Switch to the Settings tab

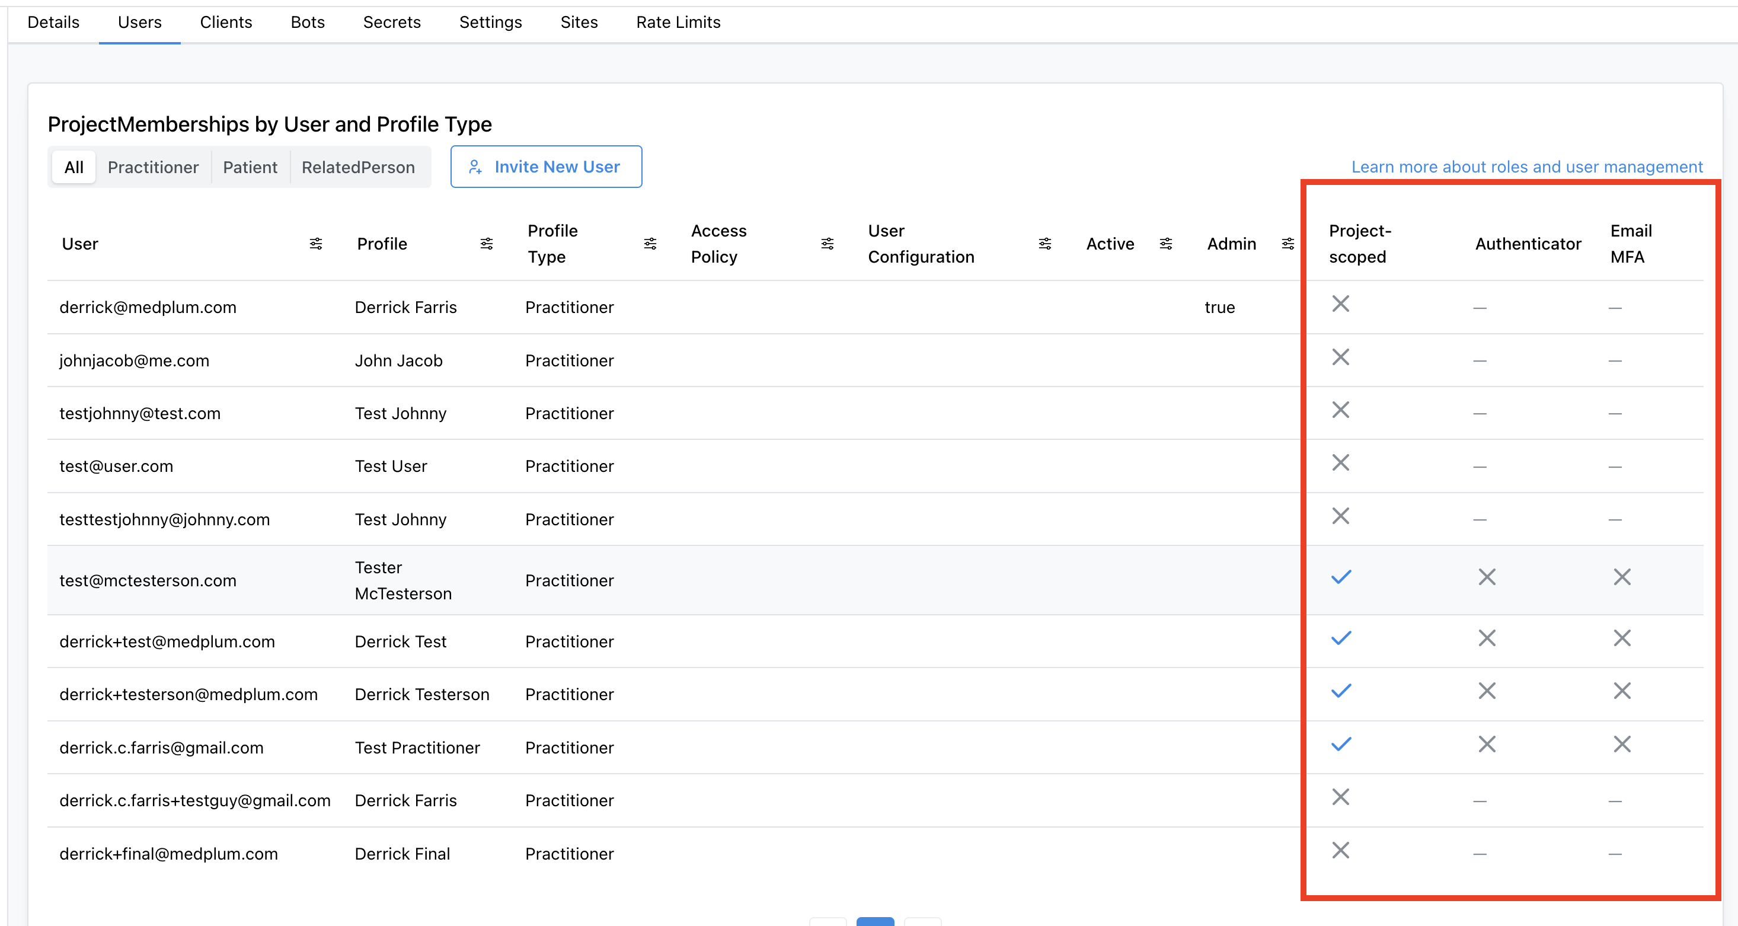coord(490,23)
